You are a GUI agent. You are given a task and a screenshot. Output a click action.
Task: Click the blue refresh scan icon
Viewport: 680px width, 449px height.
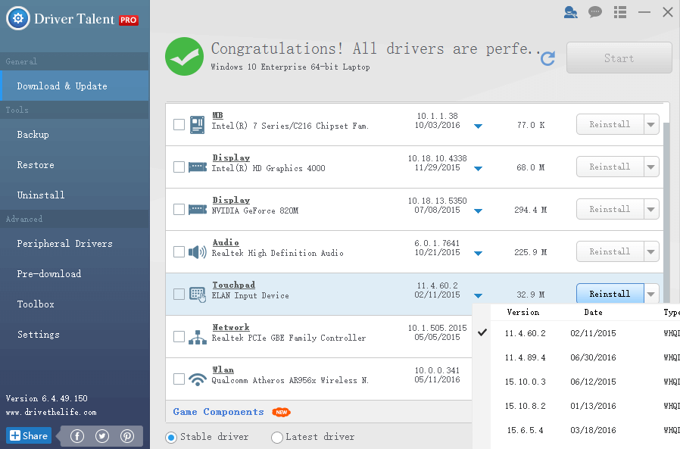(547, 58)
